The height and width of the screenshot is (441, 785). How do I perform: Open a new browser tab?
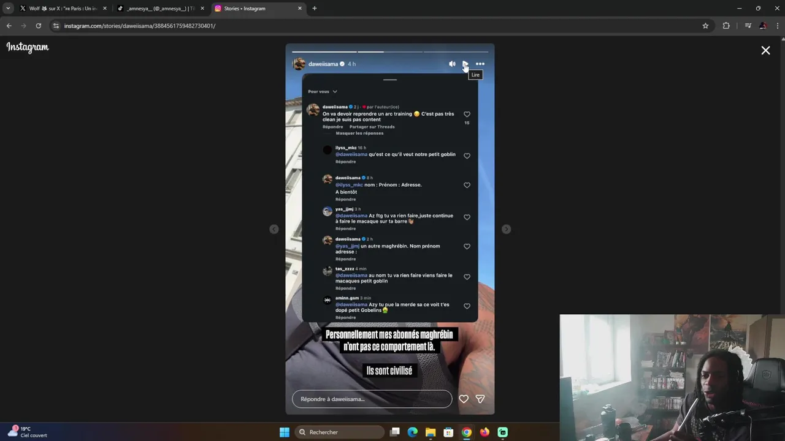pos(315,9)
